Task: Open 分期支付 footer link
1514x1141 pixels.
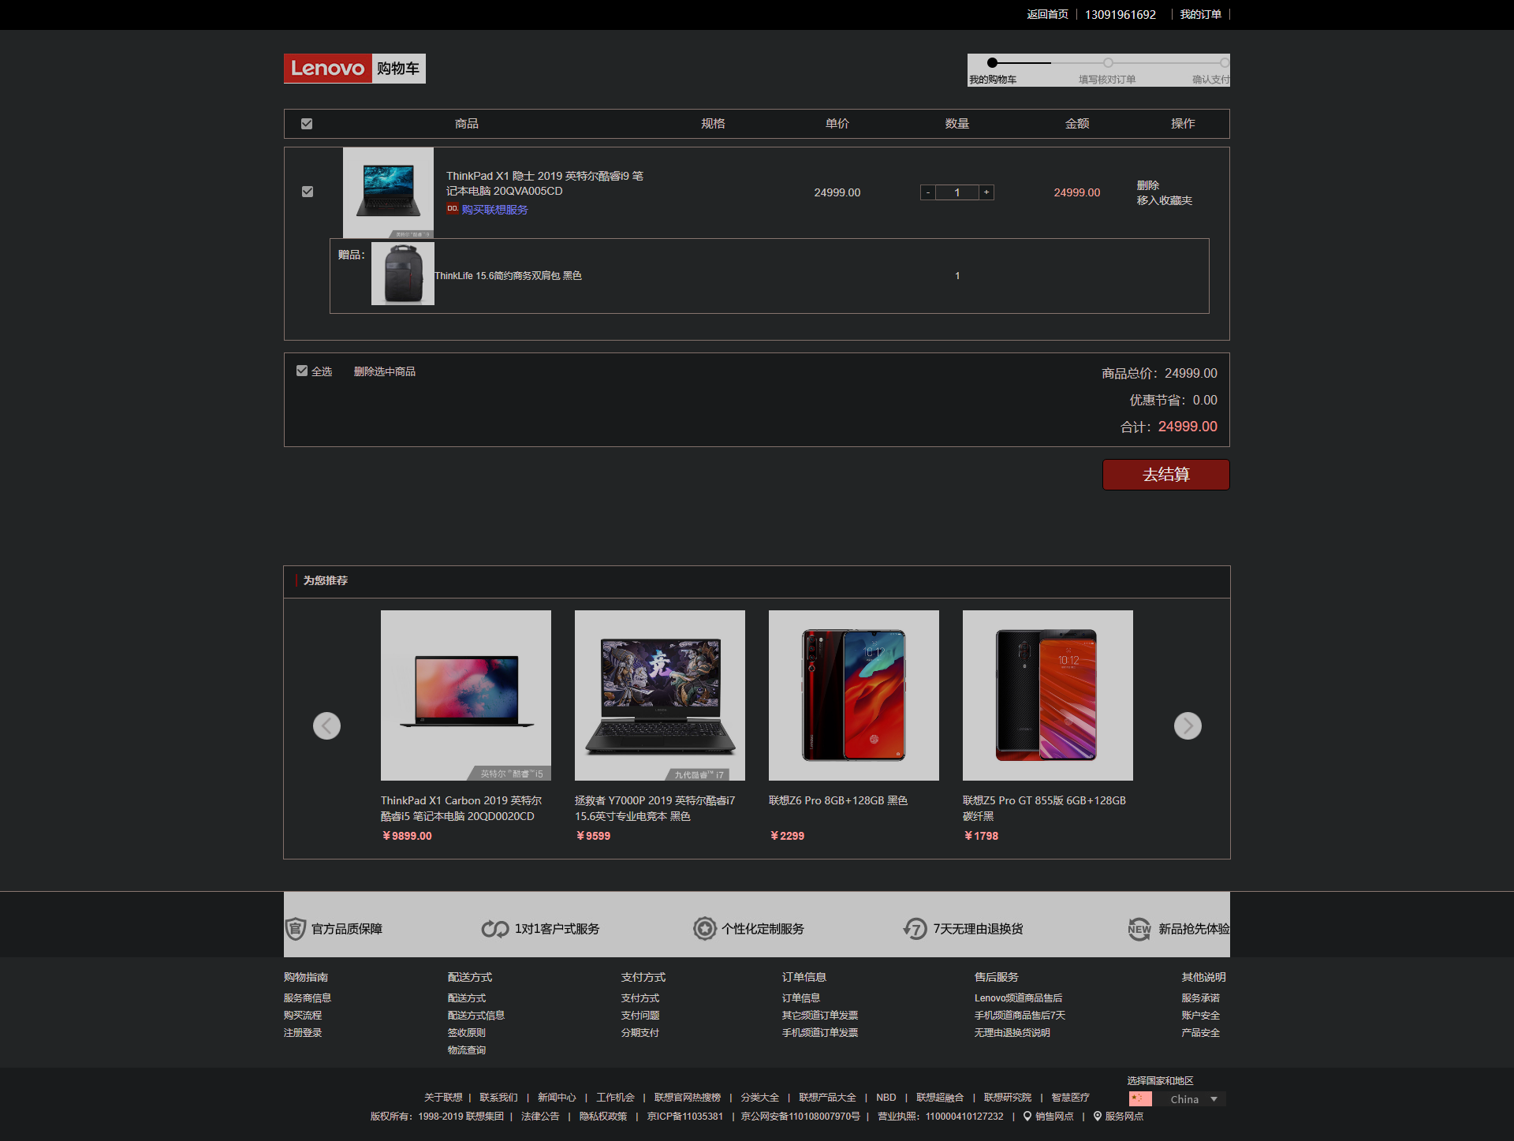Action: pyautogui.click(x=640, y=1033)
